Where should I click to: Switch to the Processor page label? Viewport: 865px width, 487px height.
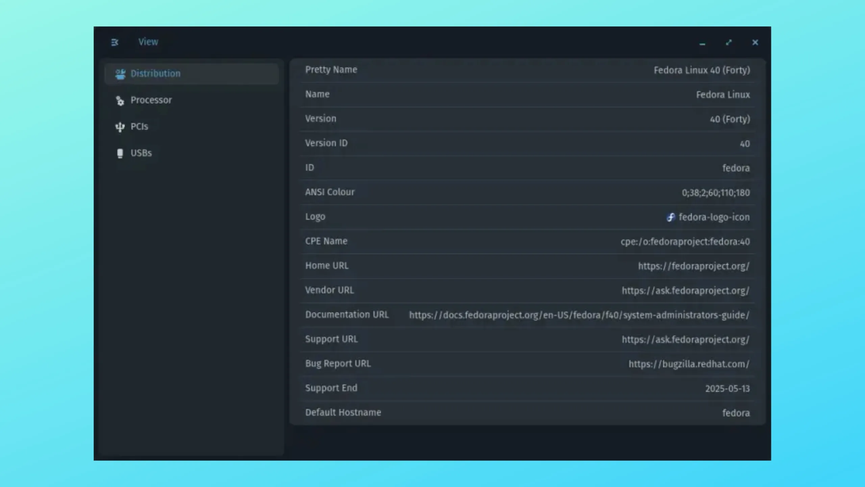click(x=151, y=100)
